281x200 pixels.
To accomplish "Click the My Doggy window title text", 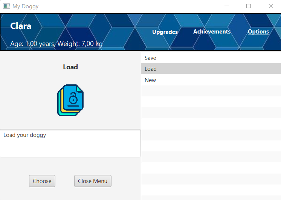I will click(26, 6).
